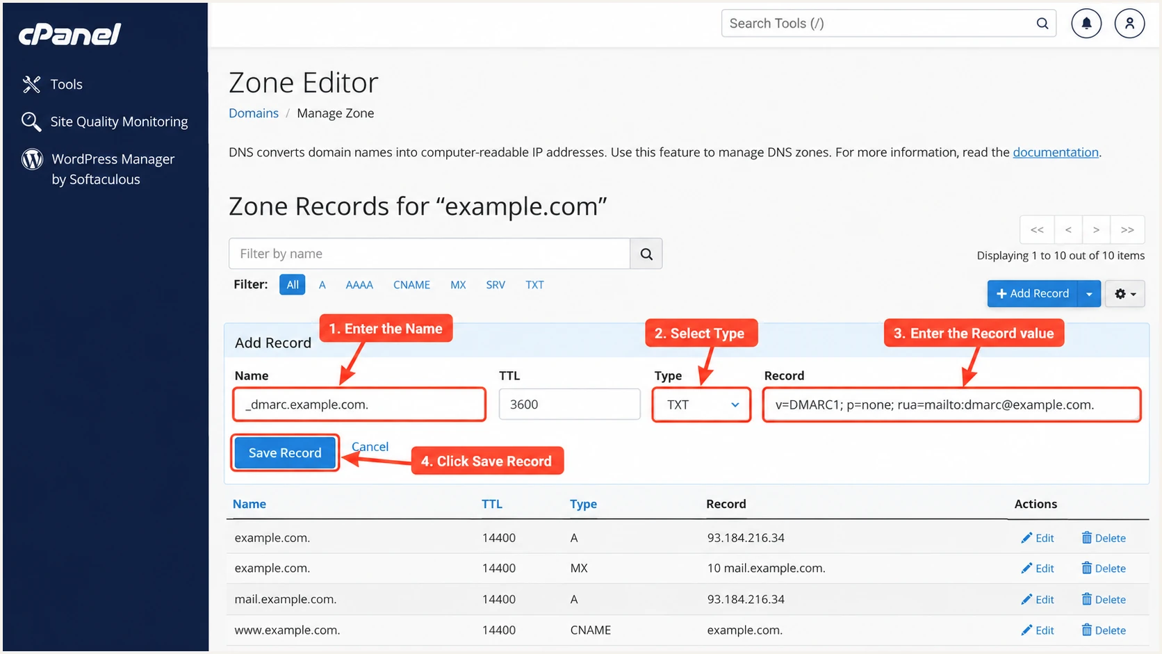The height and width of the screenshot is (654, 1162).
Task: Filter records by TXT type
Action: 534,285
